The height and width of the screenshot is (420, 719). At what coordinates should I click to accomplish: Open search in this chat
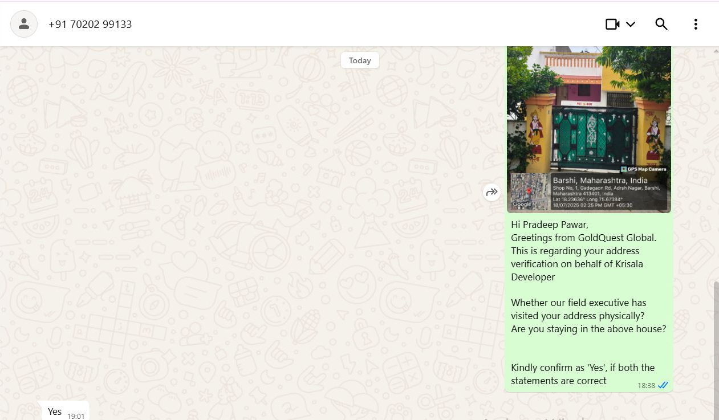[661, 24]
